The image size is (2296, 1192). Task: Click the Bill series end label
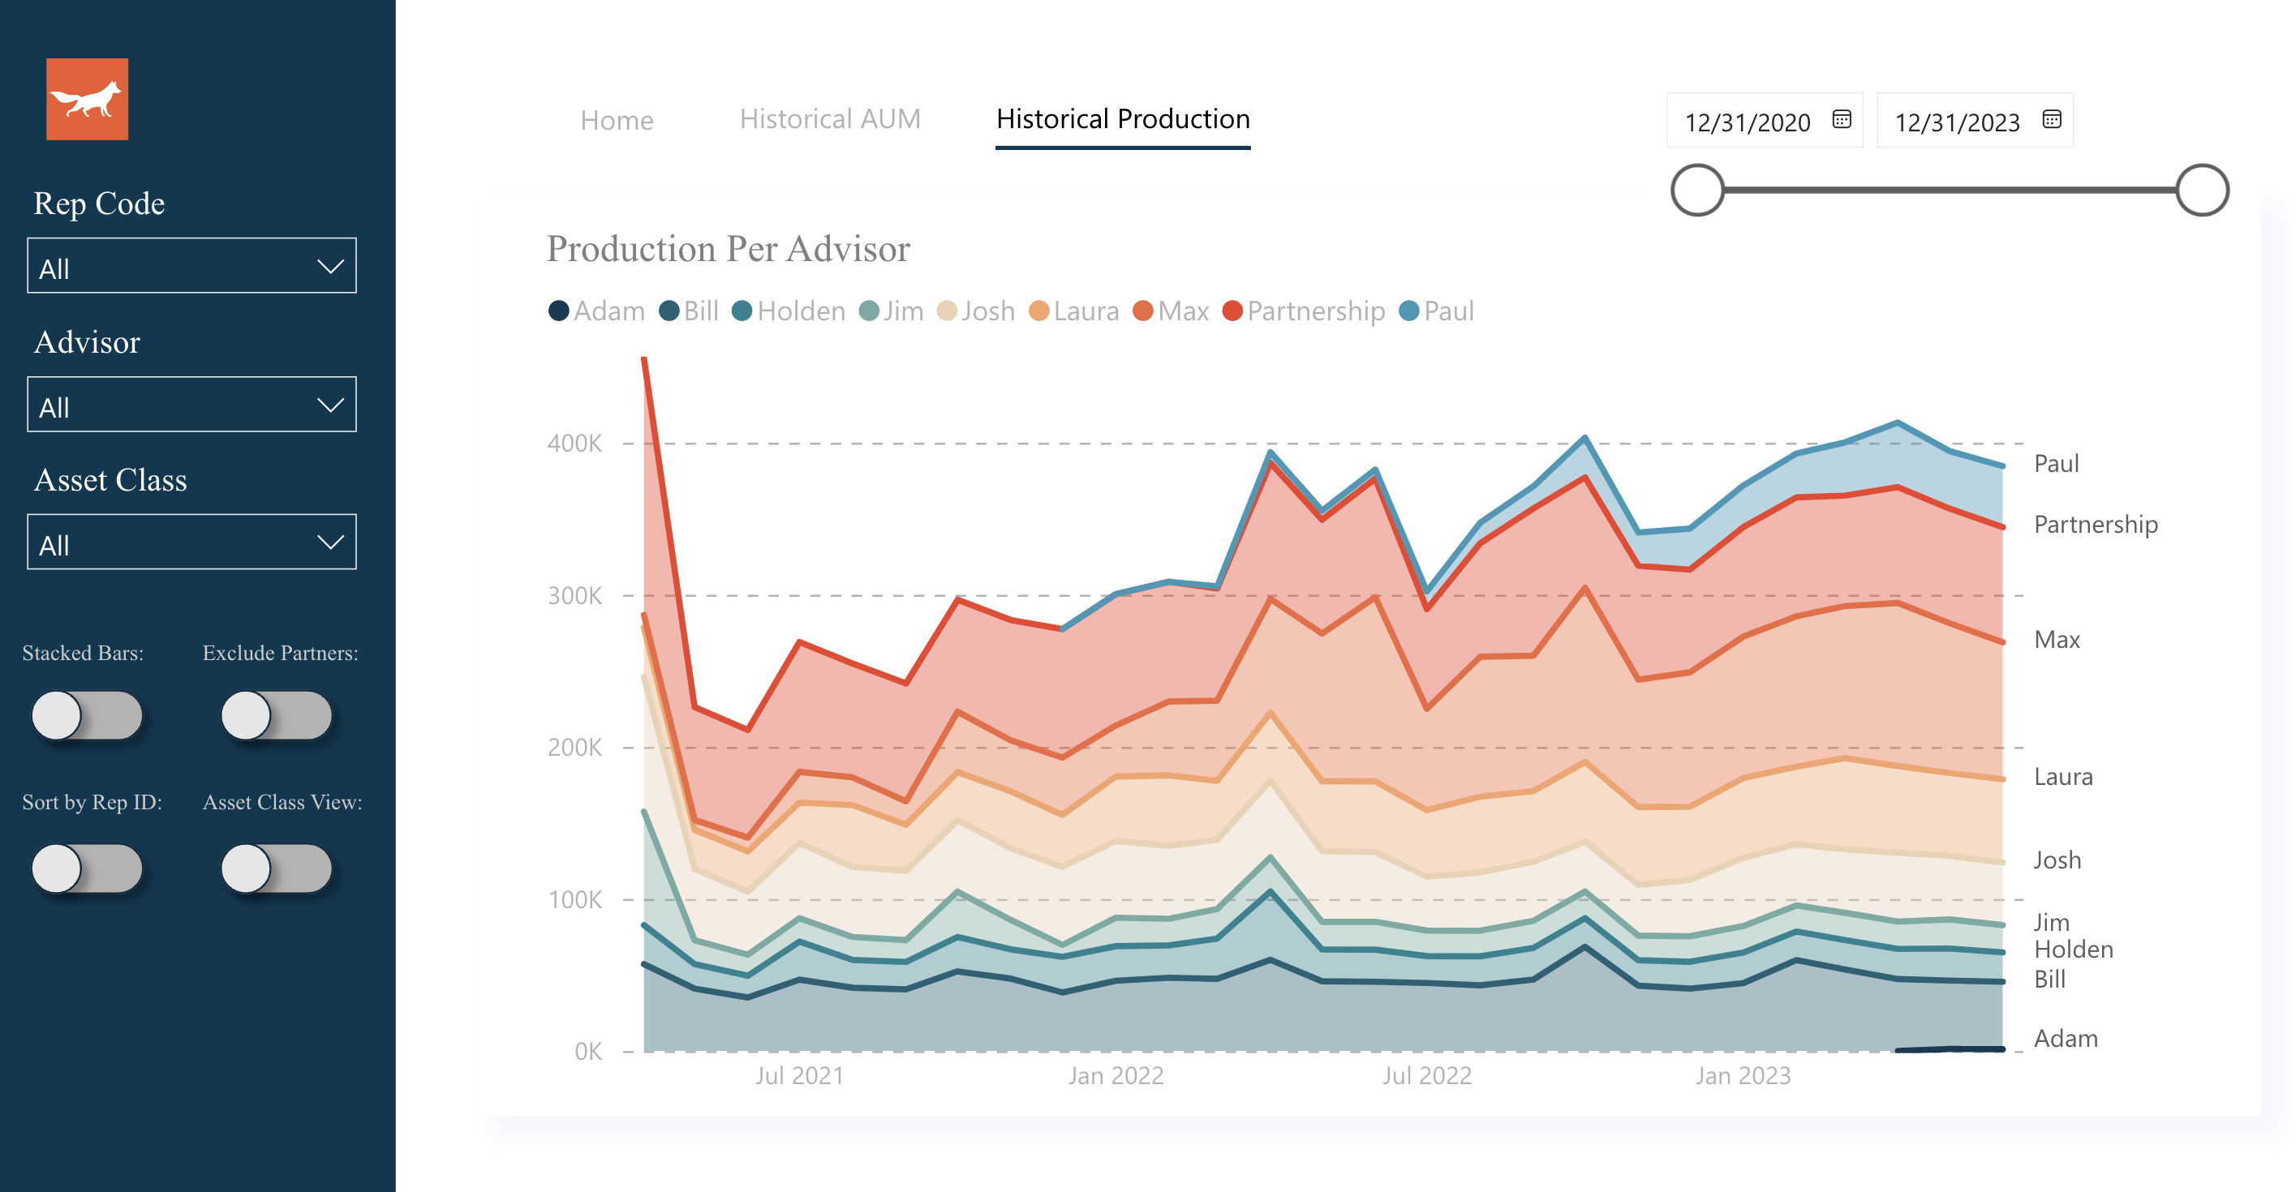coord(2049,979)
